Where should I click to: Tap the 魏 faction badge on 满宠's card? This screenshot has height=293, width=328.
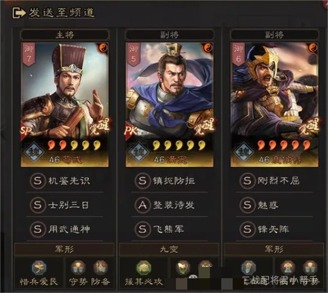138,152
